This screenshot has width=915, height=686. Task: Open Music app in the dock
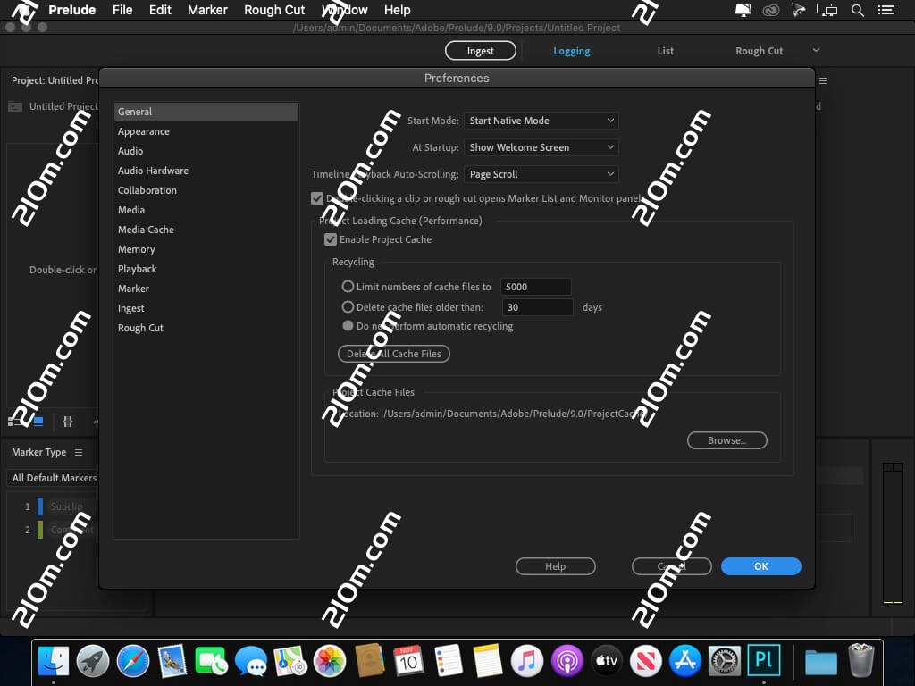tap(527, 661)
